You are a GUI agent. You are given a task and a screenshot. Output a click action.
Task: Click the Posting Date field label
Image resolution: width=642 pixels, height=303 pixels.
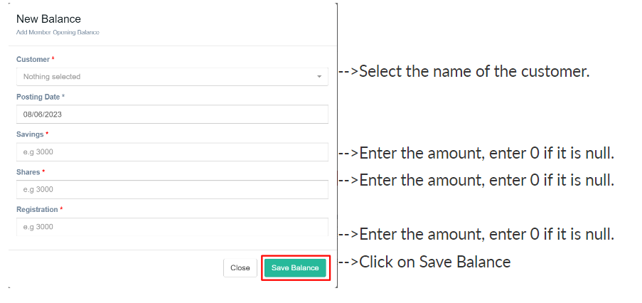click(38, 97)
